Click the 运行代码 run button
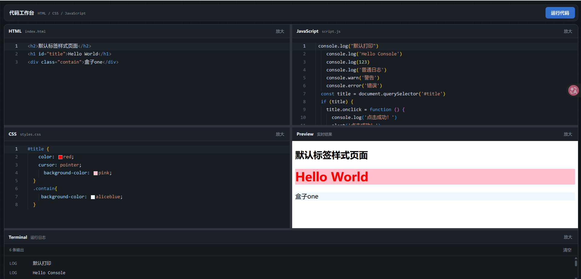 [x=560, y=13]
